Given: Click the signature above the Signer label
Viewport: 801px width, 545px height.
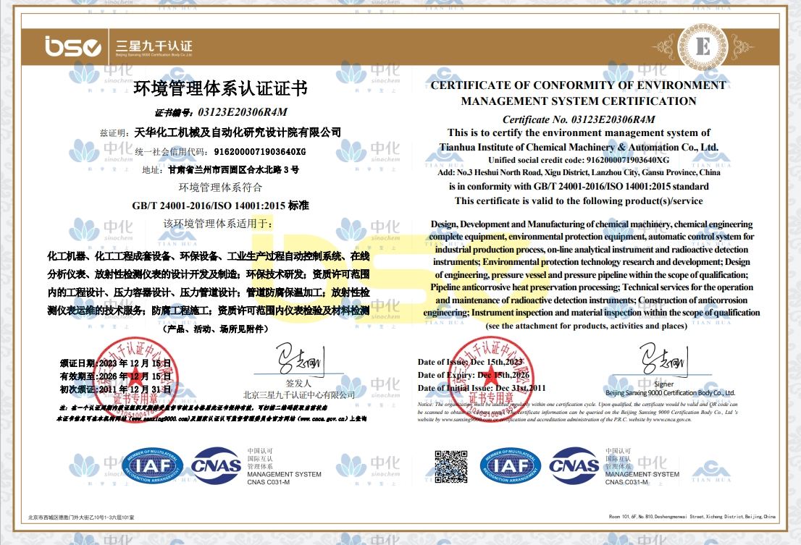Looking at the screenshot, I should pos(663,360).
